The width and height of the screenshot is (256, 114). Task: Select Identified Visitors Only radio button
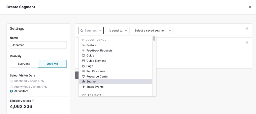click(x=11, y=81)
